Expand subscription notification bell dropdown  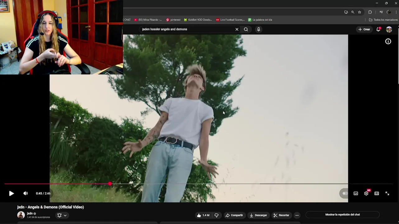point(62,215)
